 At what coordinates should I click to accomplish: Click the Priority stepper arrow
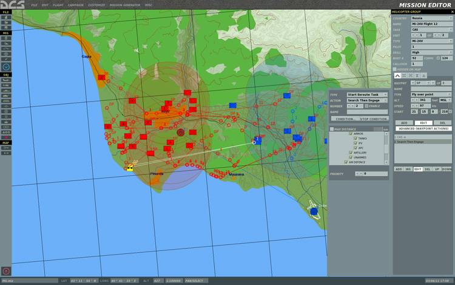point(359,174)
